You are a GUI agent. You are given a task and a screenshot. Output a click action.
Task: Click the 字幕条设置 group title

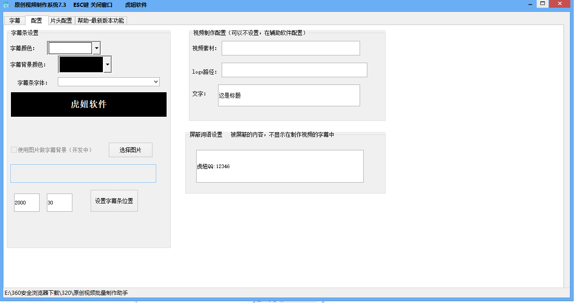25,33
